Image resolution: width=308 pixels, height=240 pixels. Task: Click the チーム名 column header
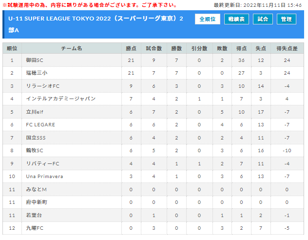[x=72, y=48]
